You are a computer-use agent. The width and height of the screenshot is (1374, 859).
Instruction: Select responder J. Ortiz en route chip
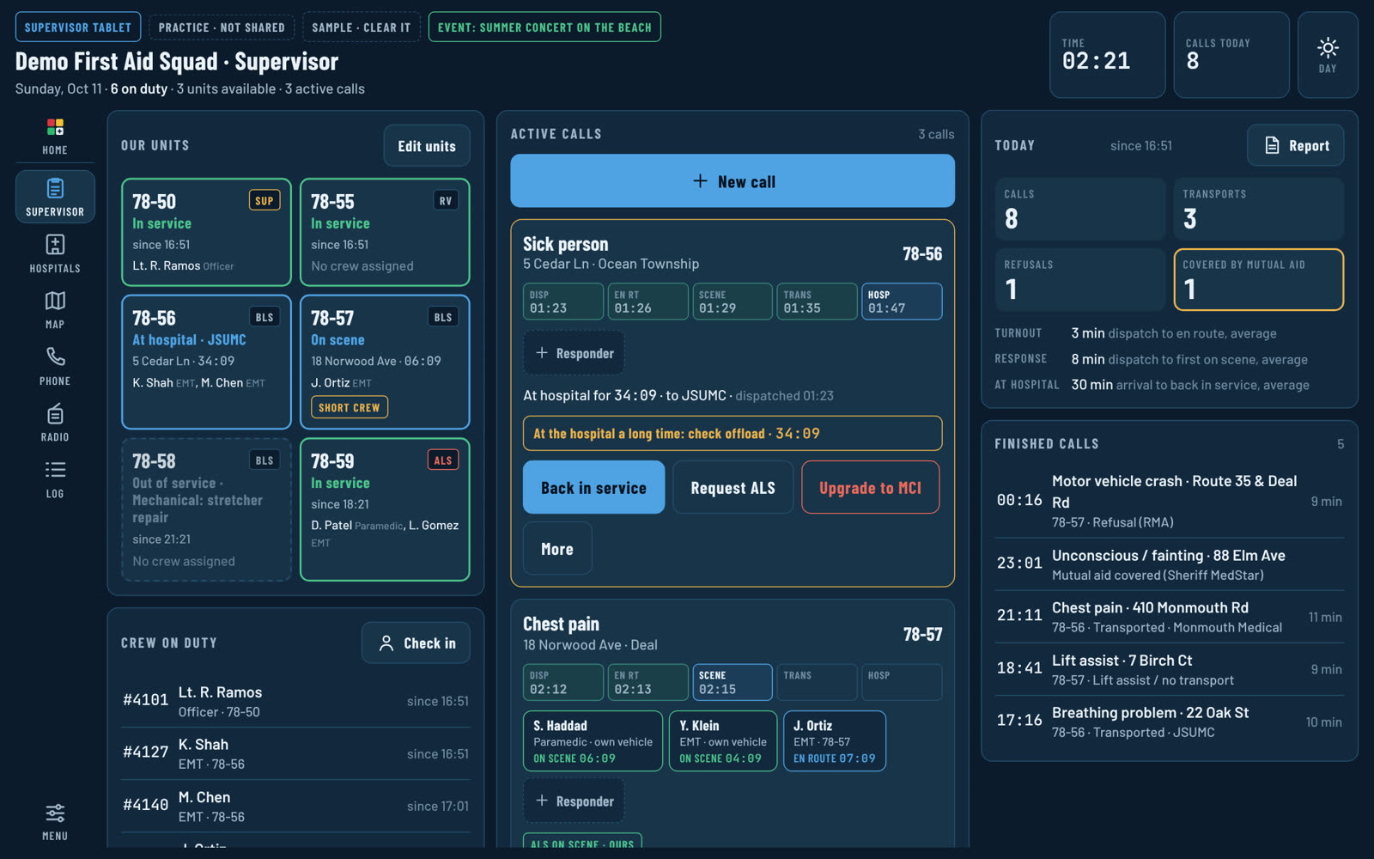tap(835, 740)
